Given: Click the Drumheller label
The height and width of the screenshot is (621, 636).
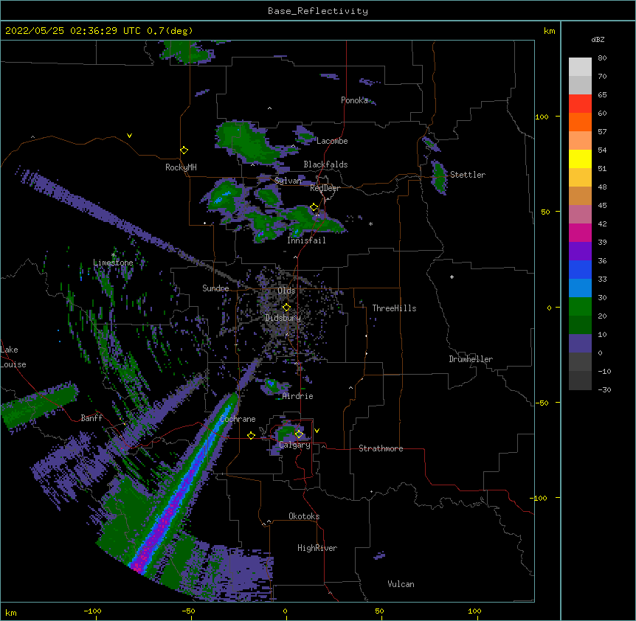Looking at the screenshot, I should point(471,359).
